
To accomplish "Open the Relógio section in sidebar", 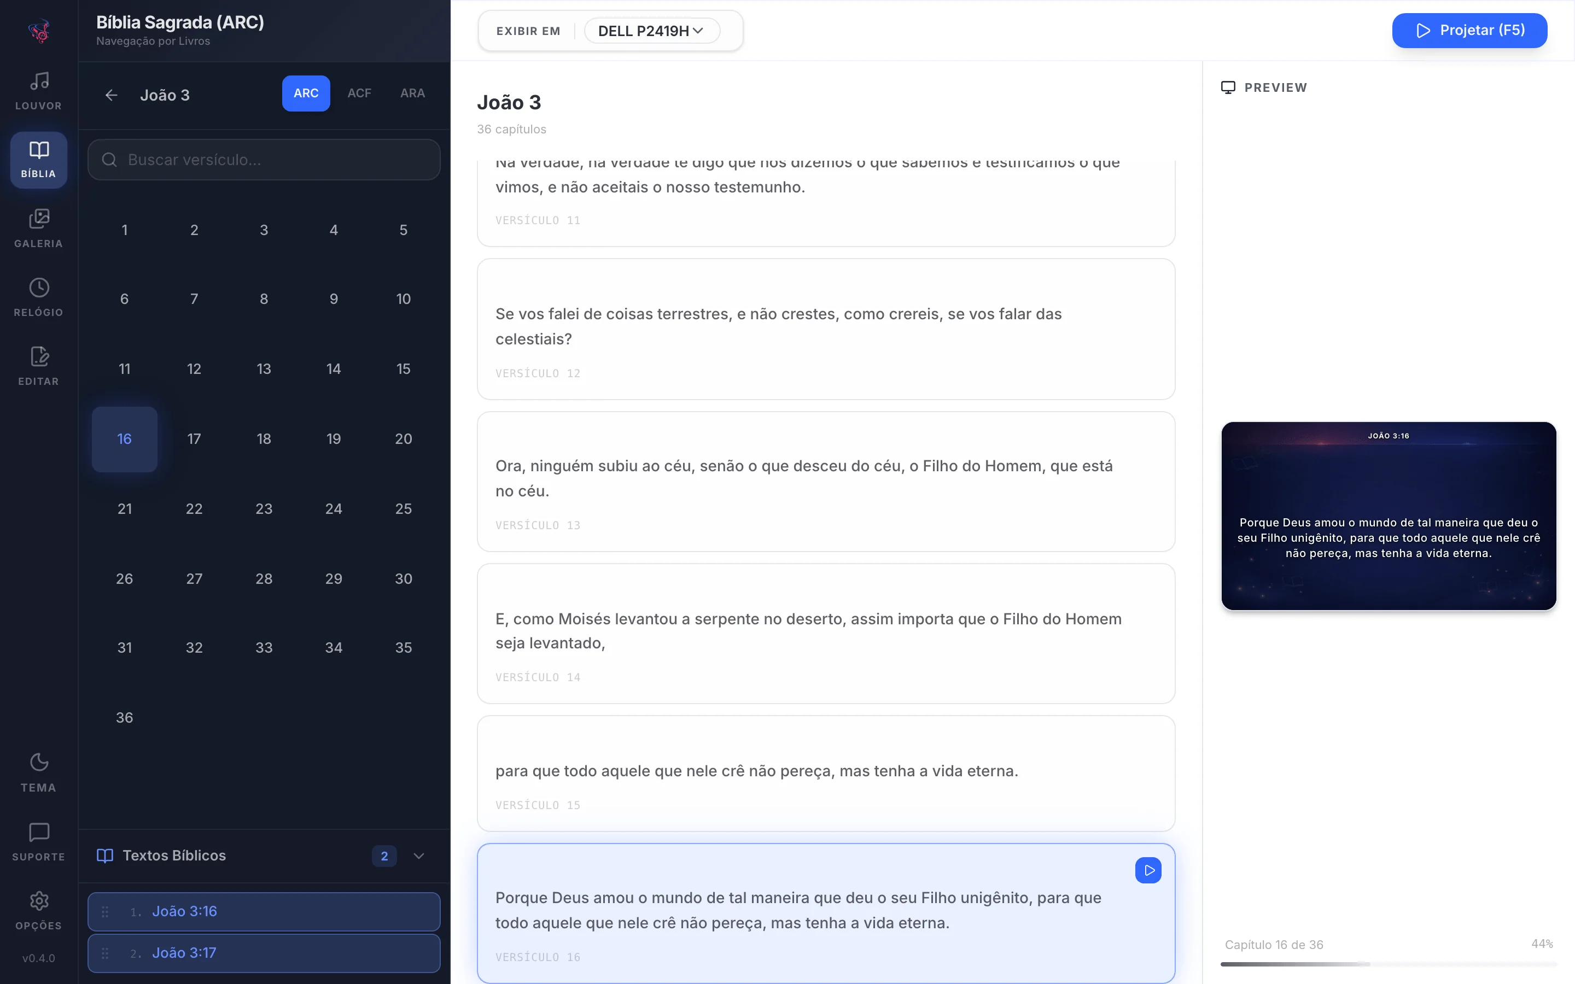I will pos(38,297).
